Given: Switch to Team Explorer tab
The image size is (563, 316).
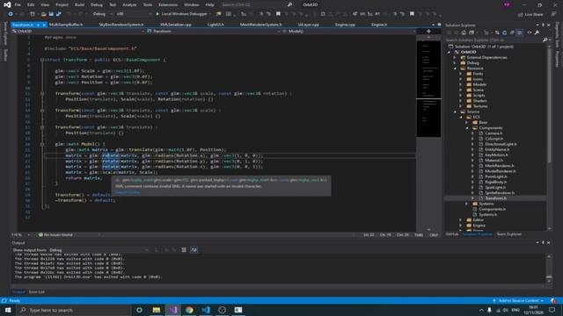Looking at the screenshot, I should coord(508,234).
